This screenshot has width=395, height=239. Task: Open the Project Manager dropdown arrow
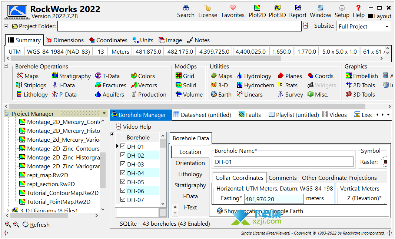tap(104, 114)
